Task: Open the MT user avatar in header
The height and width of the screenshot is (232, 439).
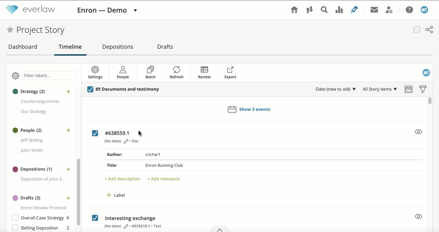Action: [424, 10]
